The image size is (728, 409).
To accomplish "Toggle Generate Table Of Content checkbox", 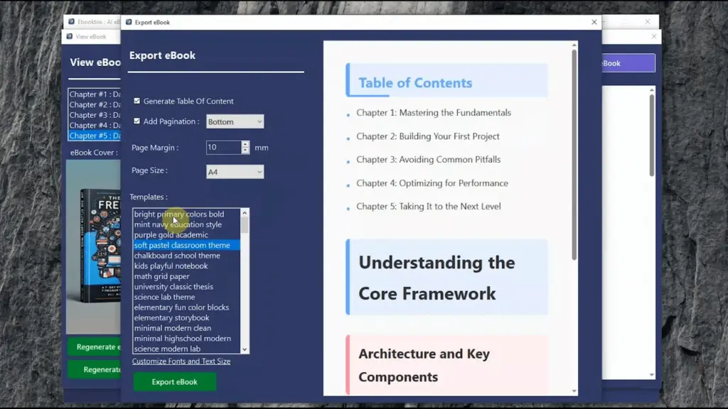I will tap(137, 102).
